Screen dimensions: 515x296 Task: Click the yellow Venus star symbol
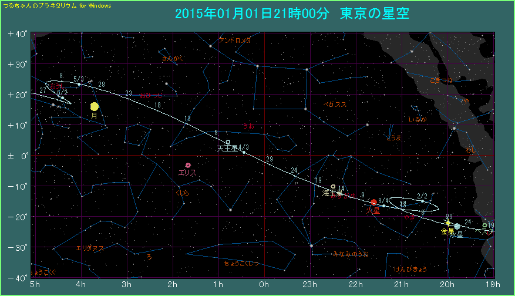click(x=447, y=223)
